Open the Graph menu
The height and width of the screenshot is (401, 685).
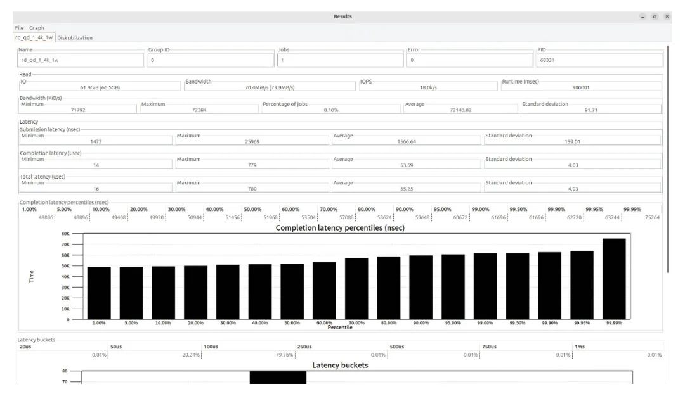[x=37, y=27]
